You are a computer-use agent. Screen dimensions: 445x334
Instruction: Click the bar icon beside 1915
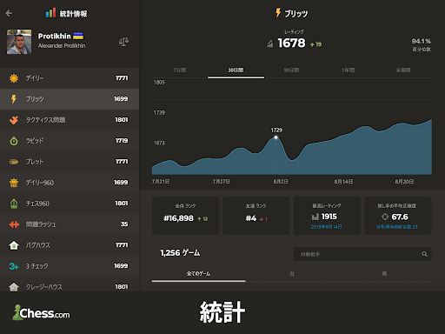[x=315, y=217]
